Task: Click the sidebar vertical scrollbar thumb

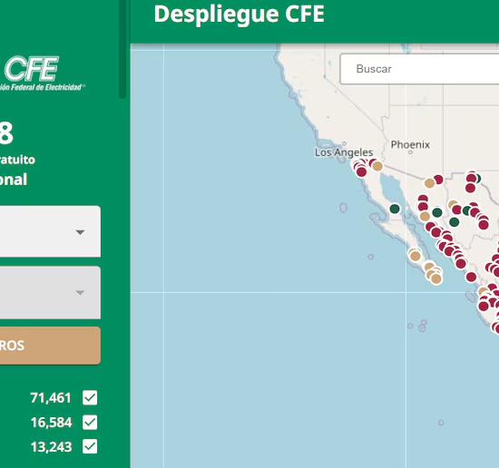Action: tap(122, 48)
